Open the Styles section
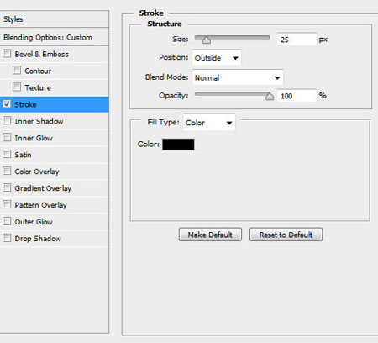Screen dimensions: 378x343 54,19
